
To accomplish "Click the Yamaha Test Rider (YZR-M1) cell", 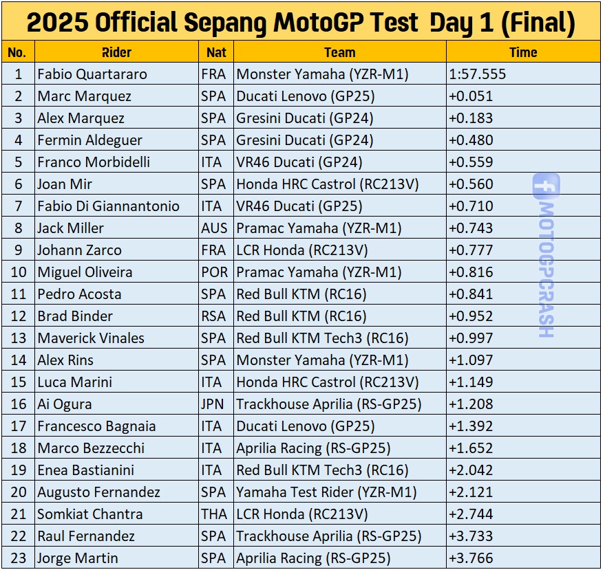I will (340, 492).
